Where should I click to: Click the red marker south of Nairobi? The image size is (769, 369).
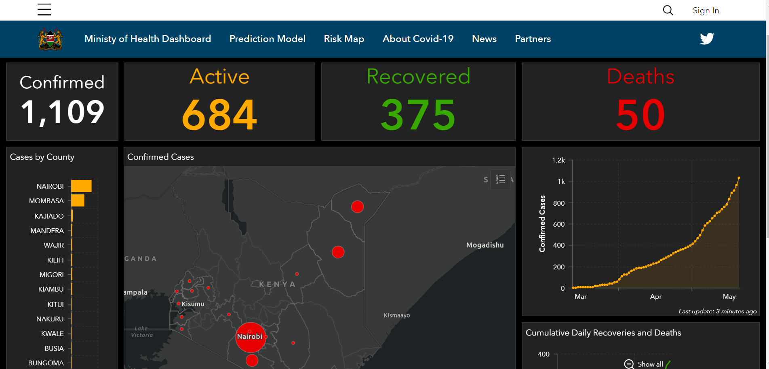252,360
